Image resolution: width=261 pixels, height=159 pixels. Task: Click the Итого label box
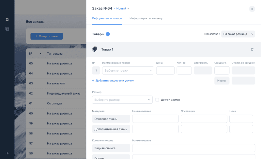[x=222, y=80]
